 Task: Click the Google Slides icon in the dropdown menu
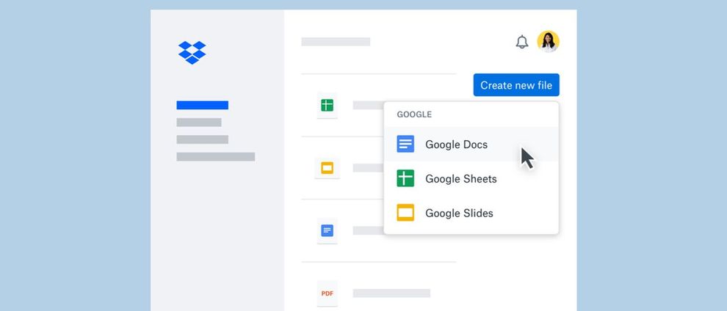click(x=405, y=213)
